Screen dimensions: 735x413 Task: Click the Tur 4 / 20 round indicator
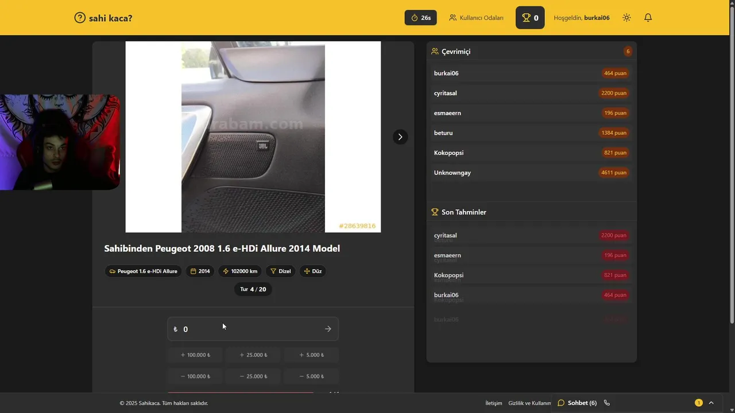click(x=253, y=289)
